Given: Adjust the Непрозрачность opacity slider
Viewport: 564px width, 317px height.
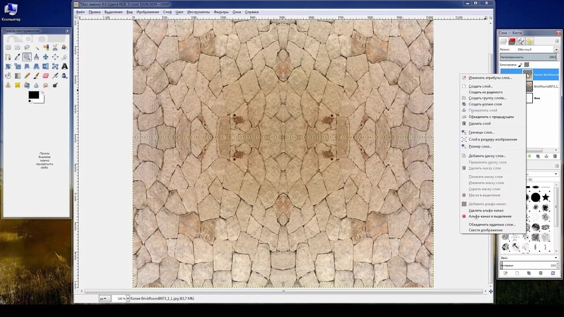Looking at the screenshot, I should coord(528,57).
